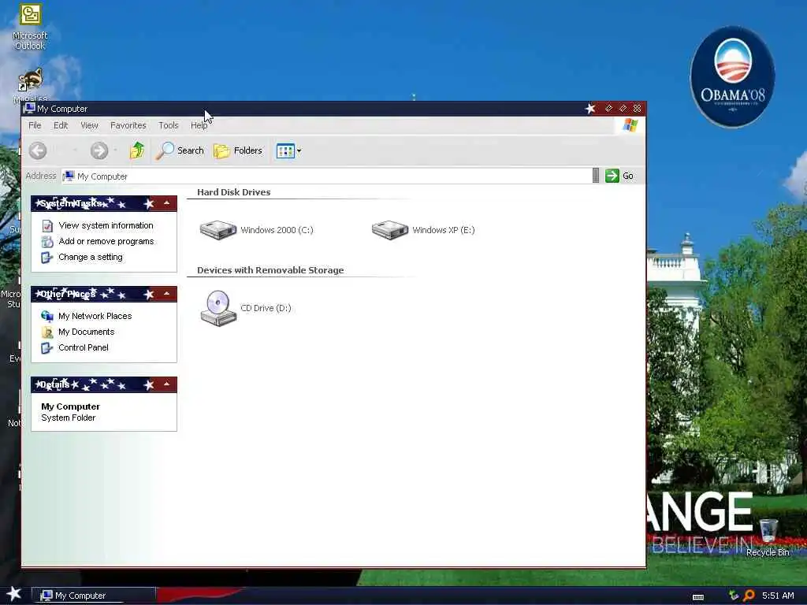Open My Documents link
Screen dimensions: 807x605
(86, 332)
